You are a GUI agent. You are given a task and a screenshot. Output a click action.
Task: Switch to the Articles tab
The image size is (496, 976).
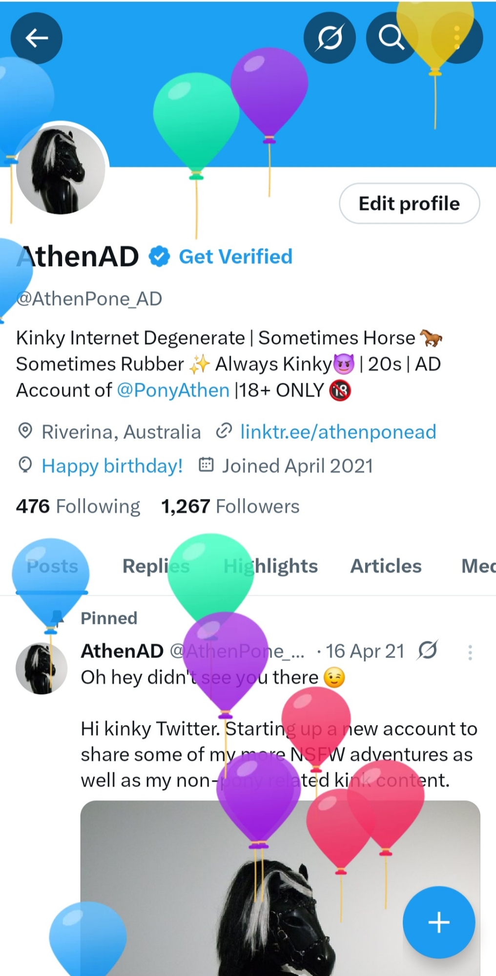386,566
